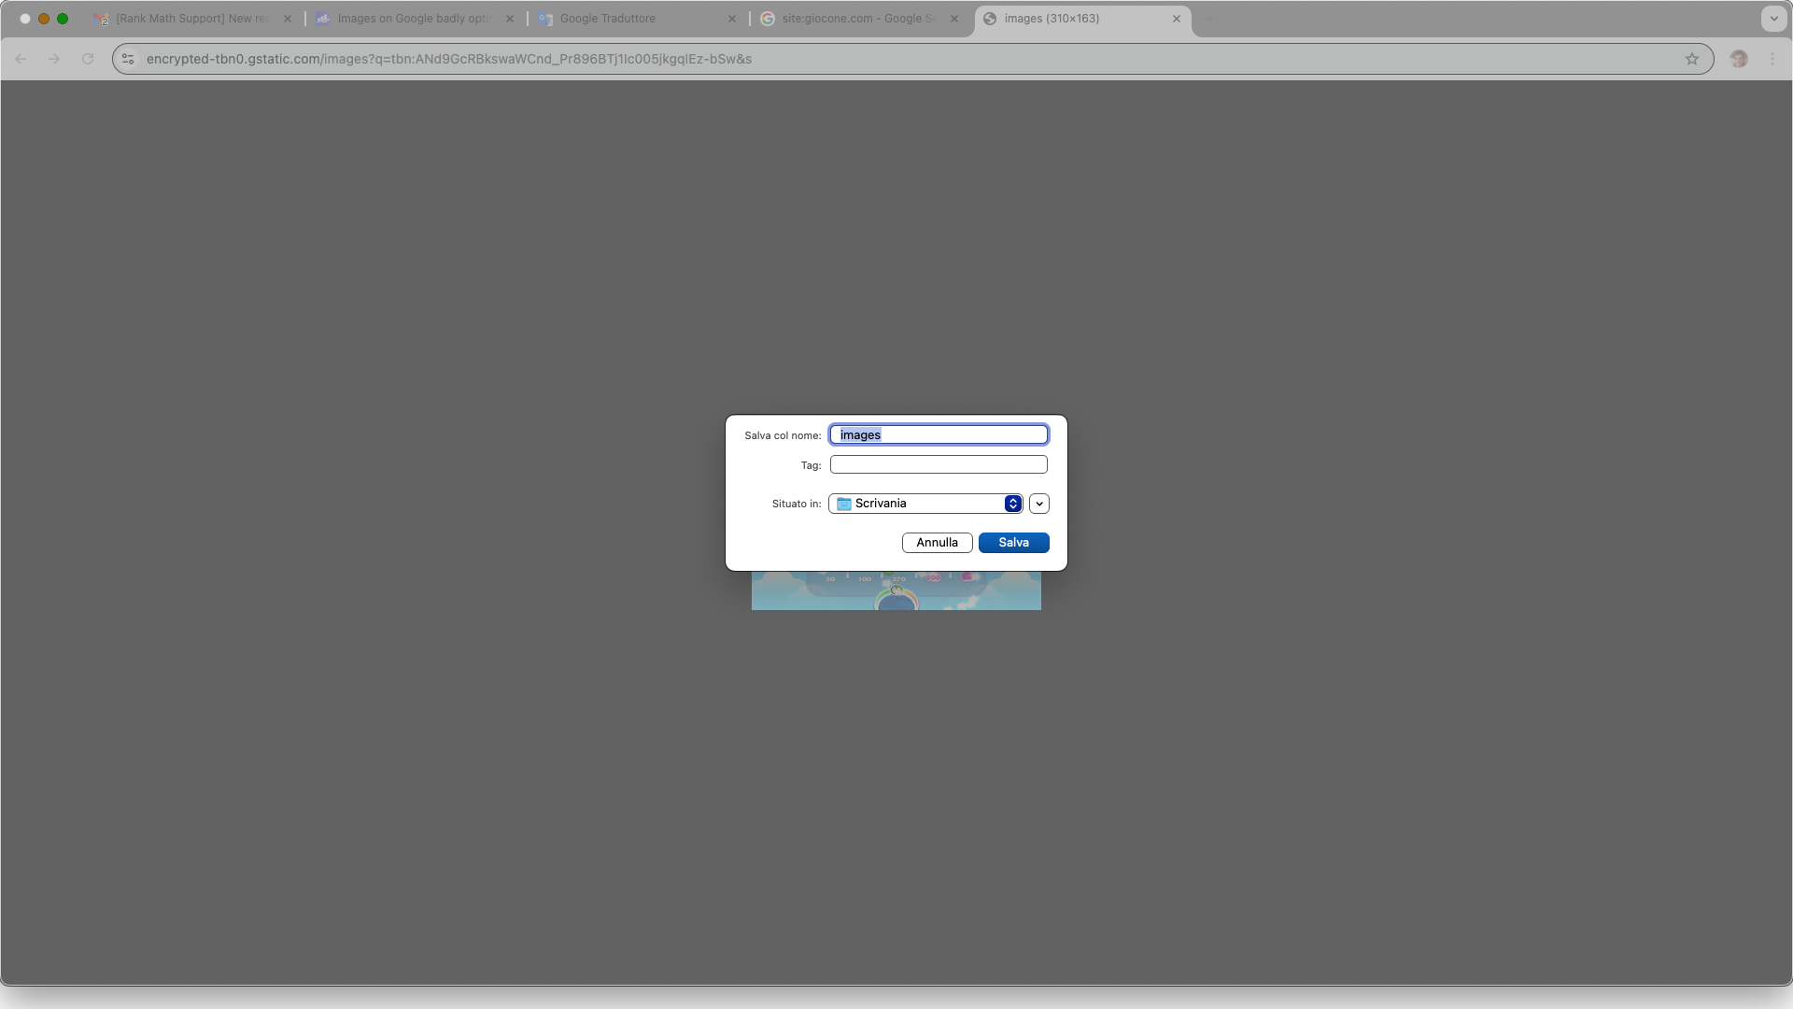Open the 'Situato in' Scrivania location popup
Screen dimensions: 1793x1009
click(x=925, y=504)
